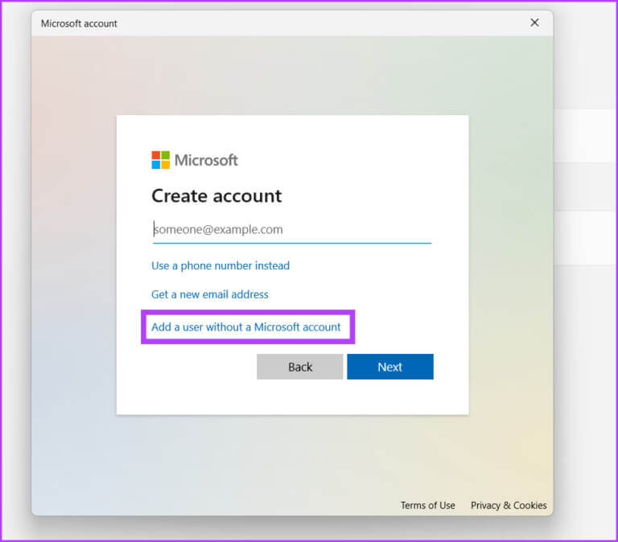Click the 'Microsoft account' window title

click(x=79, y=23)
